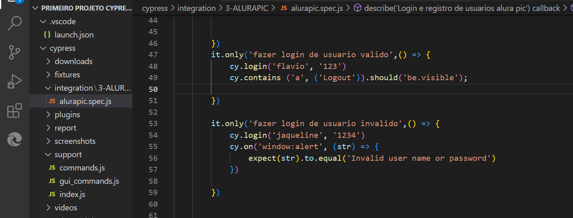Open index.js in support folder

click(72, 194)
